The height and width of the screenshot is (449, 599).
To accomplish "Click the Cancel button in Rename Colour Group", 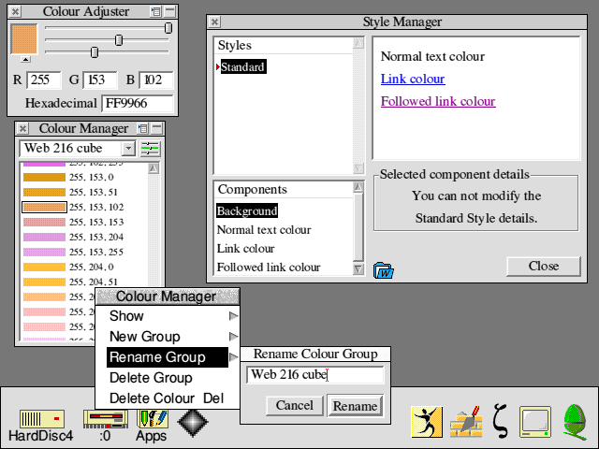I will pos(295,405).
